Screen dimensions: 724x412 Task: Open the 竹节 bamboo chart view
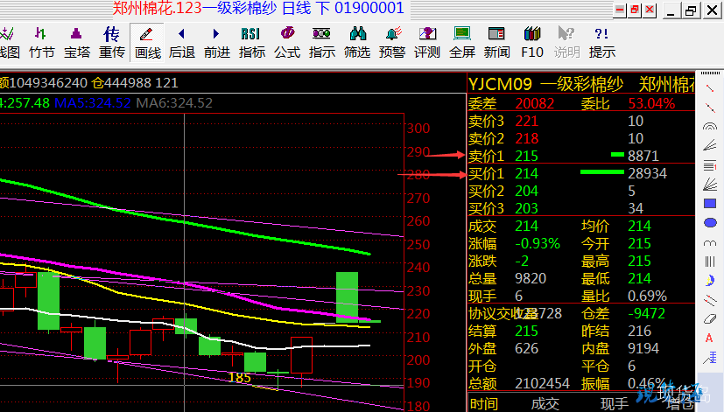(x=41, y=41)
